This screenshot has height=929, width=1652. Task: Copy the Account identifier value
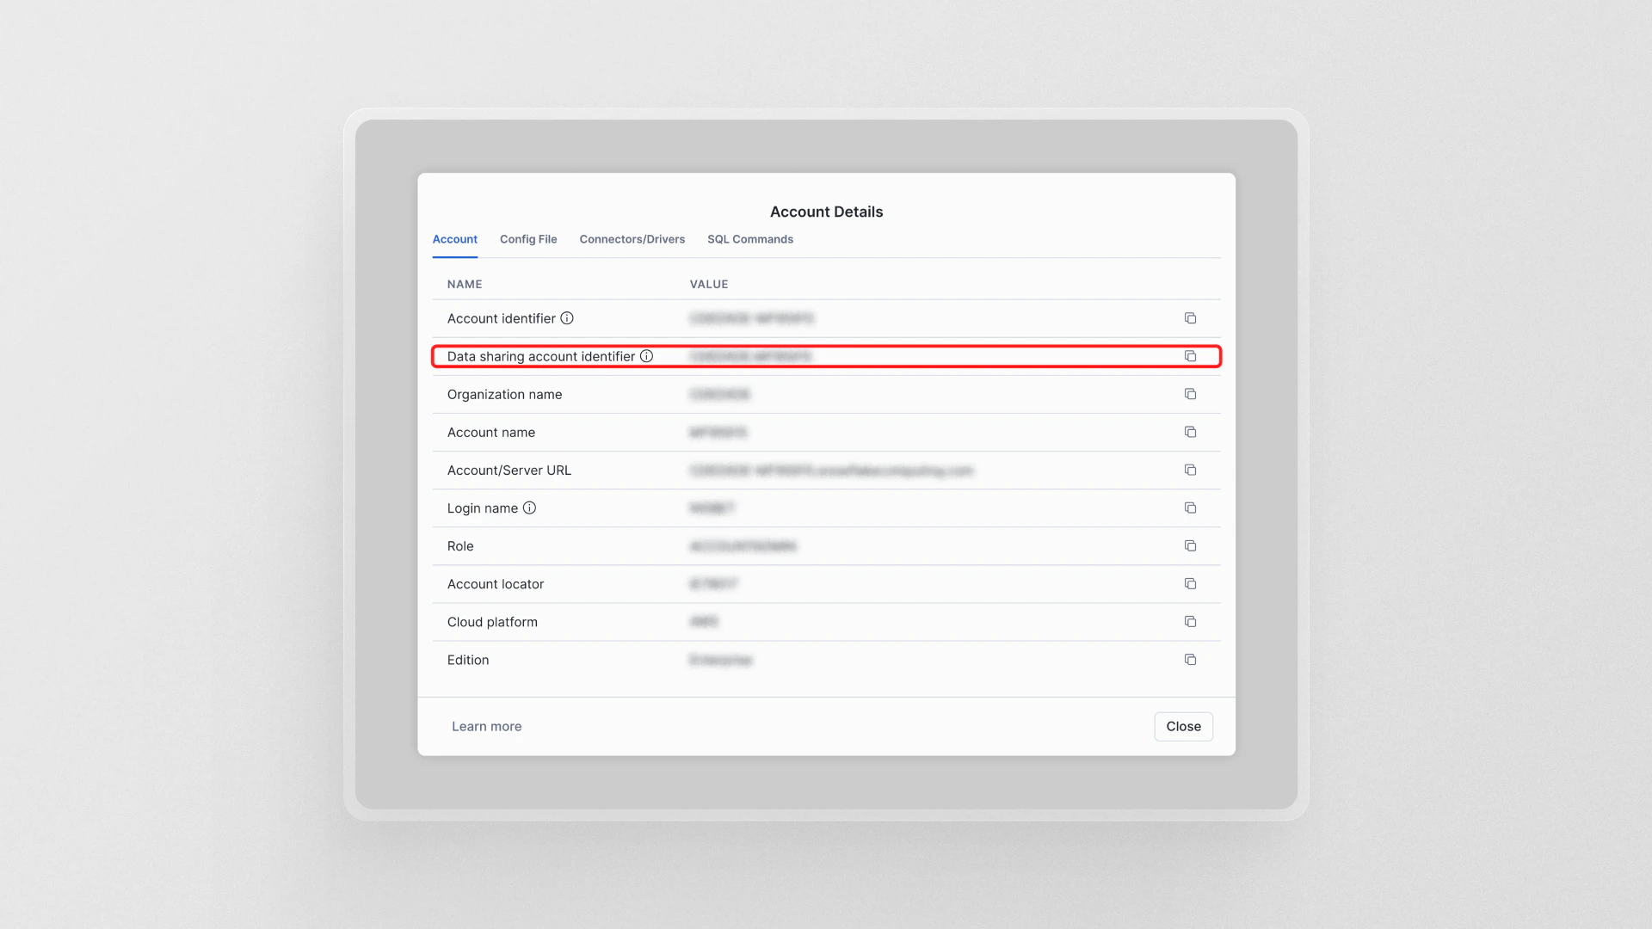1191,318
